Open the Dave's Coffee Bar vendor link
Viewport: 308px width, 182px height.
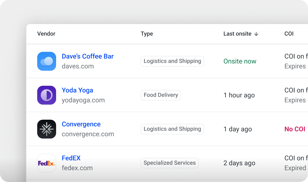point(88,56)
